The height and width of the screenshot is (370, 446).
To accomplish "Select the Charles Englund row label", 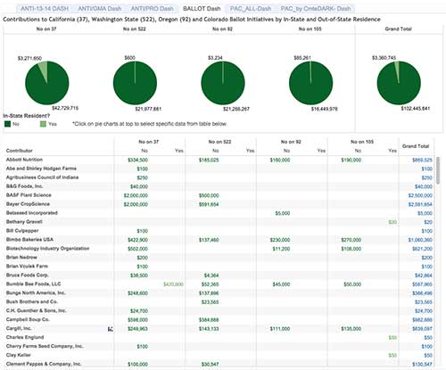I will 25,337.
